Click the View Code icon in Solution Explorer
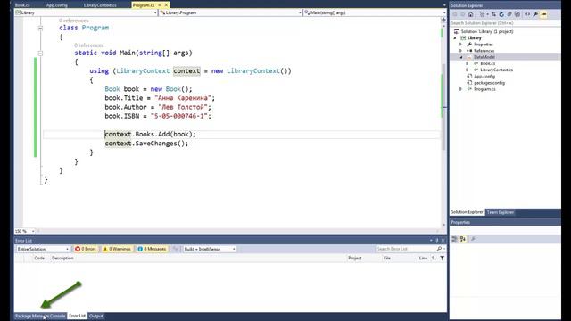The width and height of the screenshot is (571, 321). (x=527, y=14)
